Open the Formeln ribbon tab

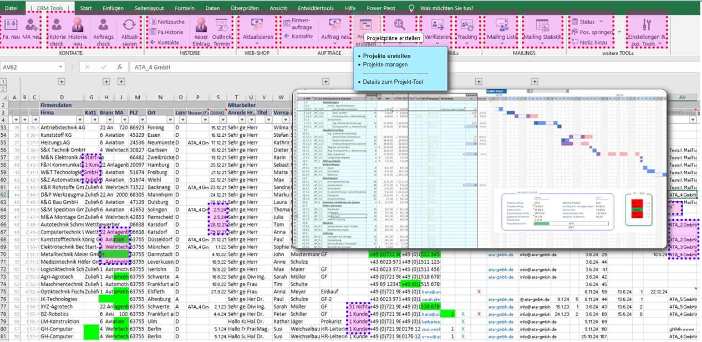[185, 8]
